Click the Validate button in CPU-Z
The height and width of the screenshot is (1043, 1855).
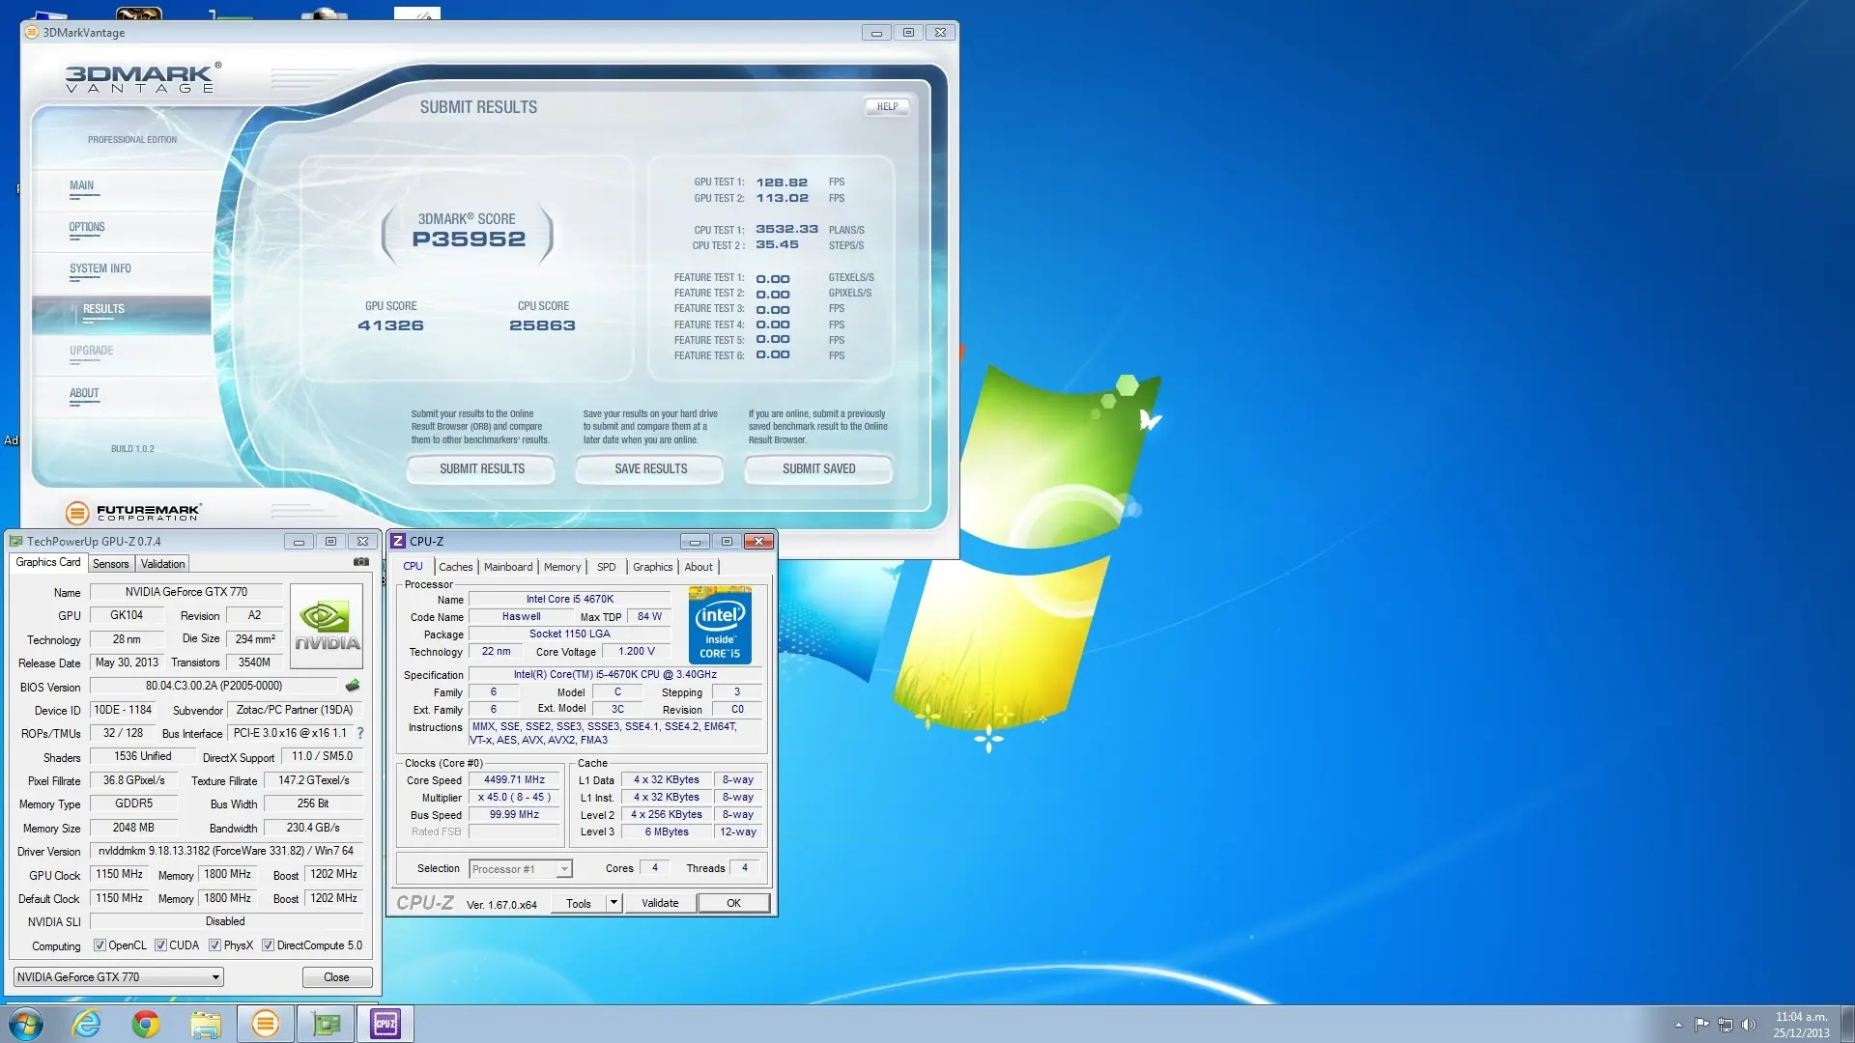pyautogui.click(x=660, y=903)
